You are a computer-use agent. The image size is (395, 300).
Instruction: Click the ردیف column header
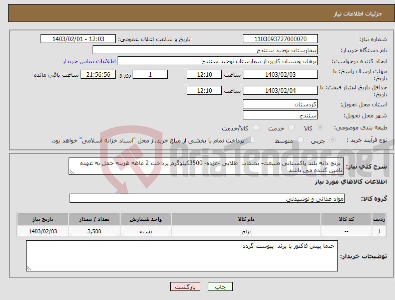[x=379, y=219]
